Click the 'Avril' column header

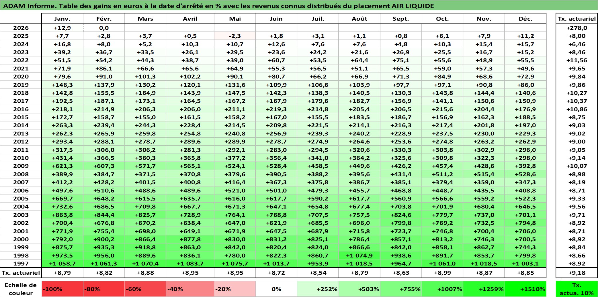190,19
